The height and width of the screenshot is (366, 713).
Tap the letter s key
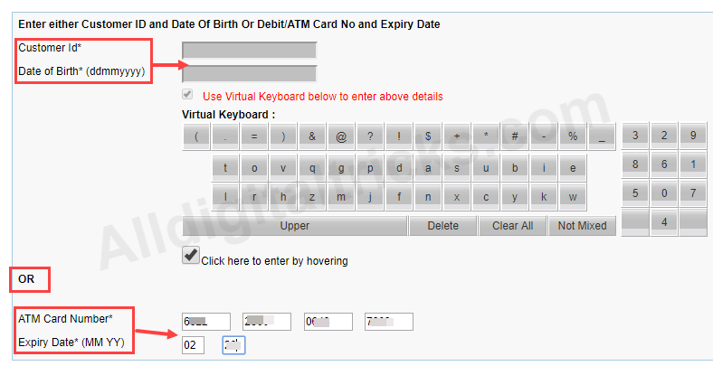click(x=457, y=168)
